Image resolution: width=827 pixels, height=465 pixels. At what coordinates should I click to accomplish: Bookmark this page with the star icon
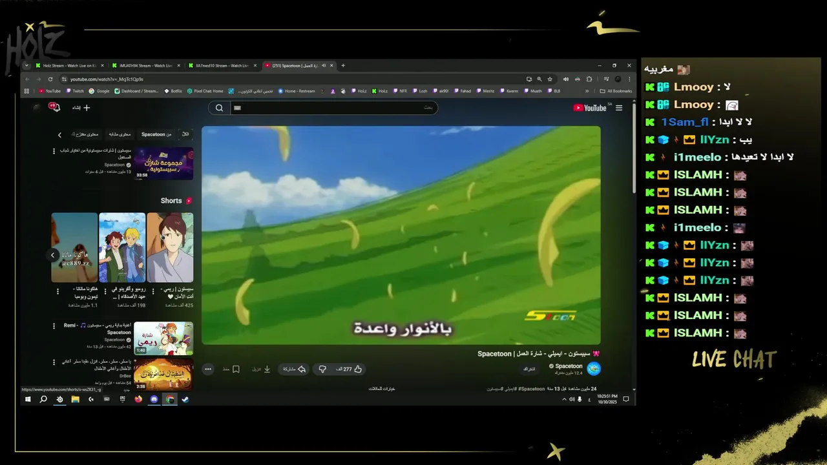(x=550, y=79)
